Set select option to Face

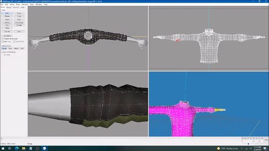point(10,49)
